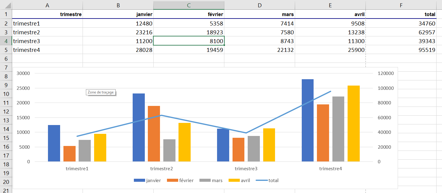Viewport: 442px width, 193px height.
Task: Select the blue janvier bar for trimestre4
Action: pos(308,121)
